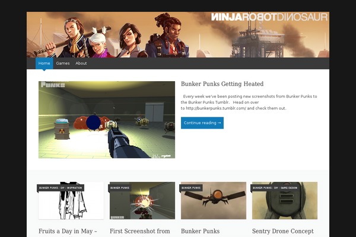Open the Sentry Drone Concept thumbnail
Screen dimensions: 356x237
tap(285, 200)
